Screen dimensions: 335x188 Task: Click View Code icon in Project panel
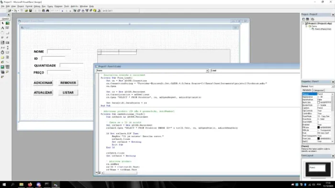pos(303,19)
